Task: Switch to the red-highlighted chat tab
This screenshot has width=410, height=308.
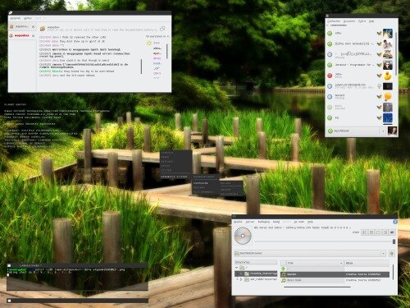Action: click(x=21, y=35)
